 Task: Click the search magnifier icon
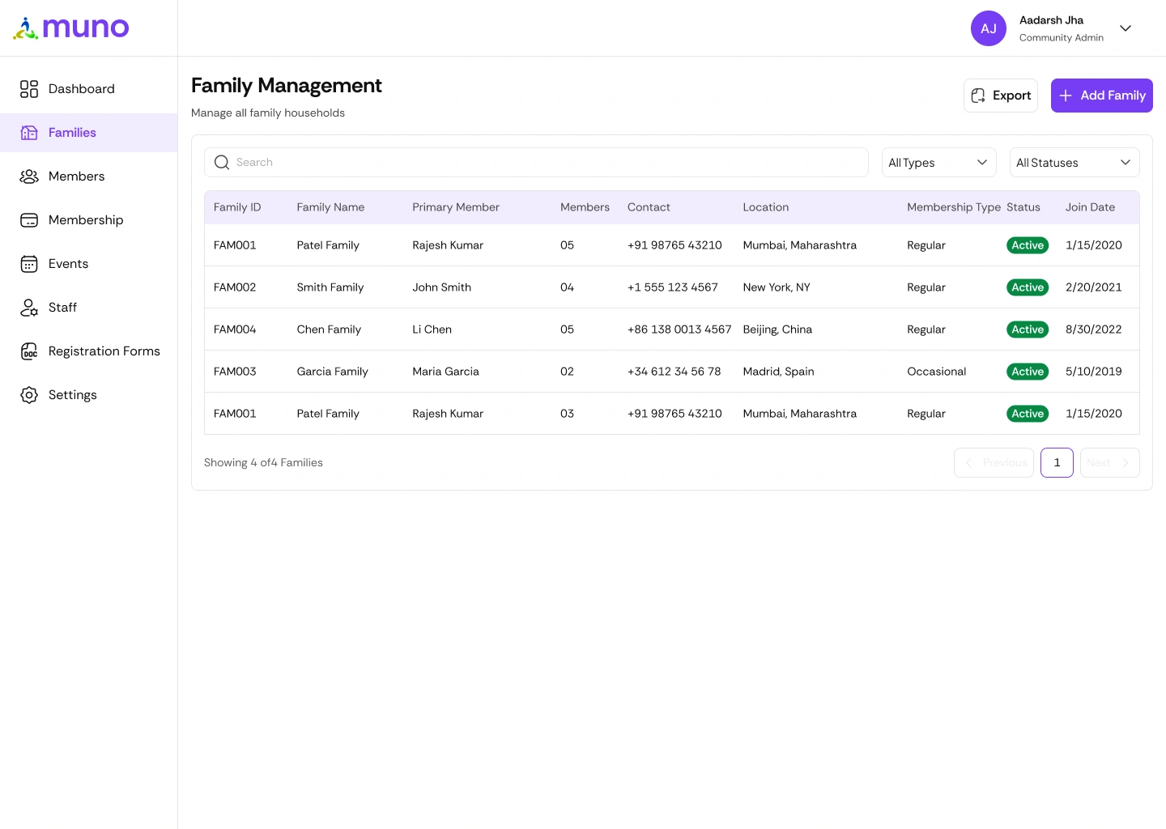(222, 163)
